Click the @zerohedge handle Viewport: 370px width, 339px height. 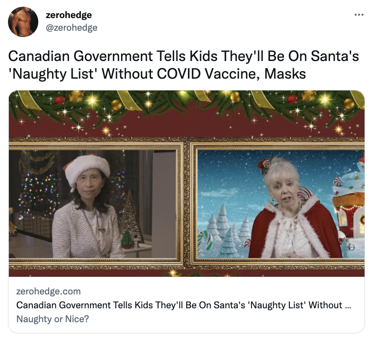tap(71, 28)
